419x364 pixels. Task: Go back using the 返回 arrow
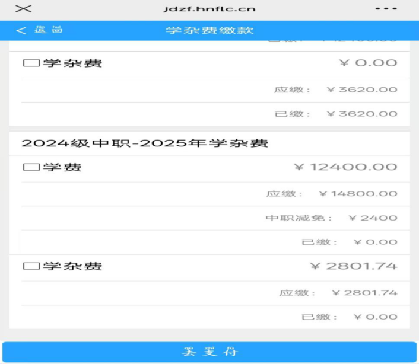tap(40, 30)
